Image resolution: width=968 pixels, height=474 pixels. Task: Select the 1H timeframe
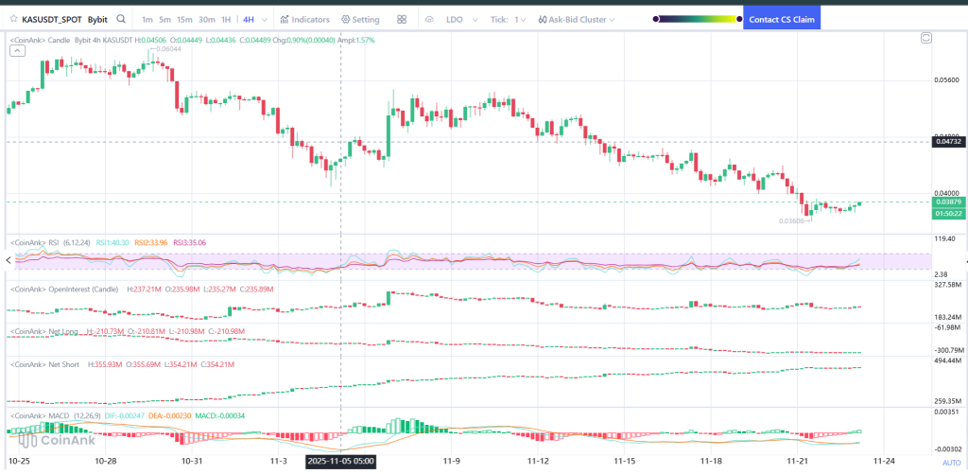[226, 19]
